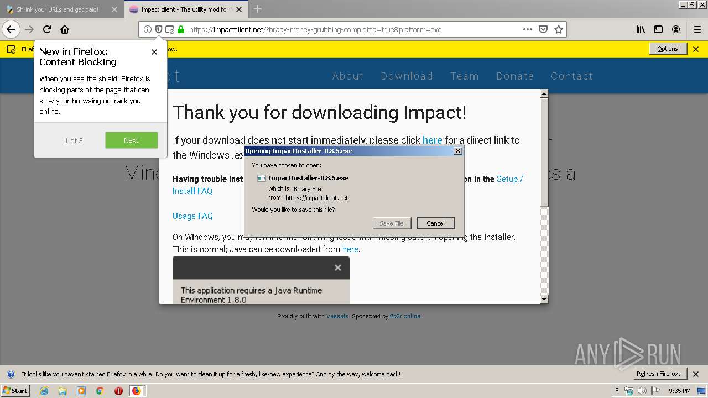The image size is (708, 398).
Task: Open the 2b2t.online sponsor link
Action: click(405, 317)
